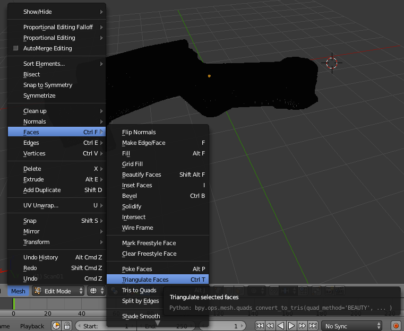
Task: Open the Playback menu in timeline header
Action: point(32,326)
